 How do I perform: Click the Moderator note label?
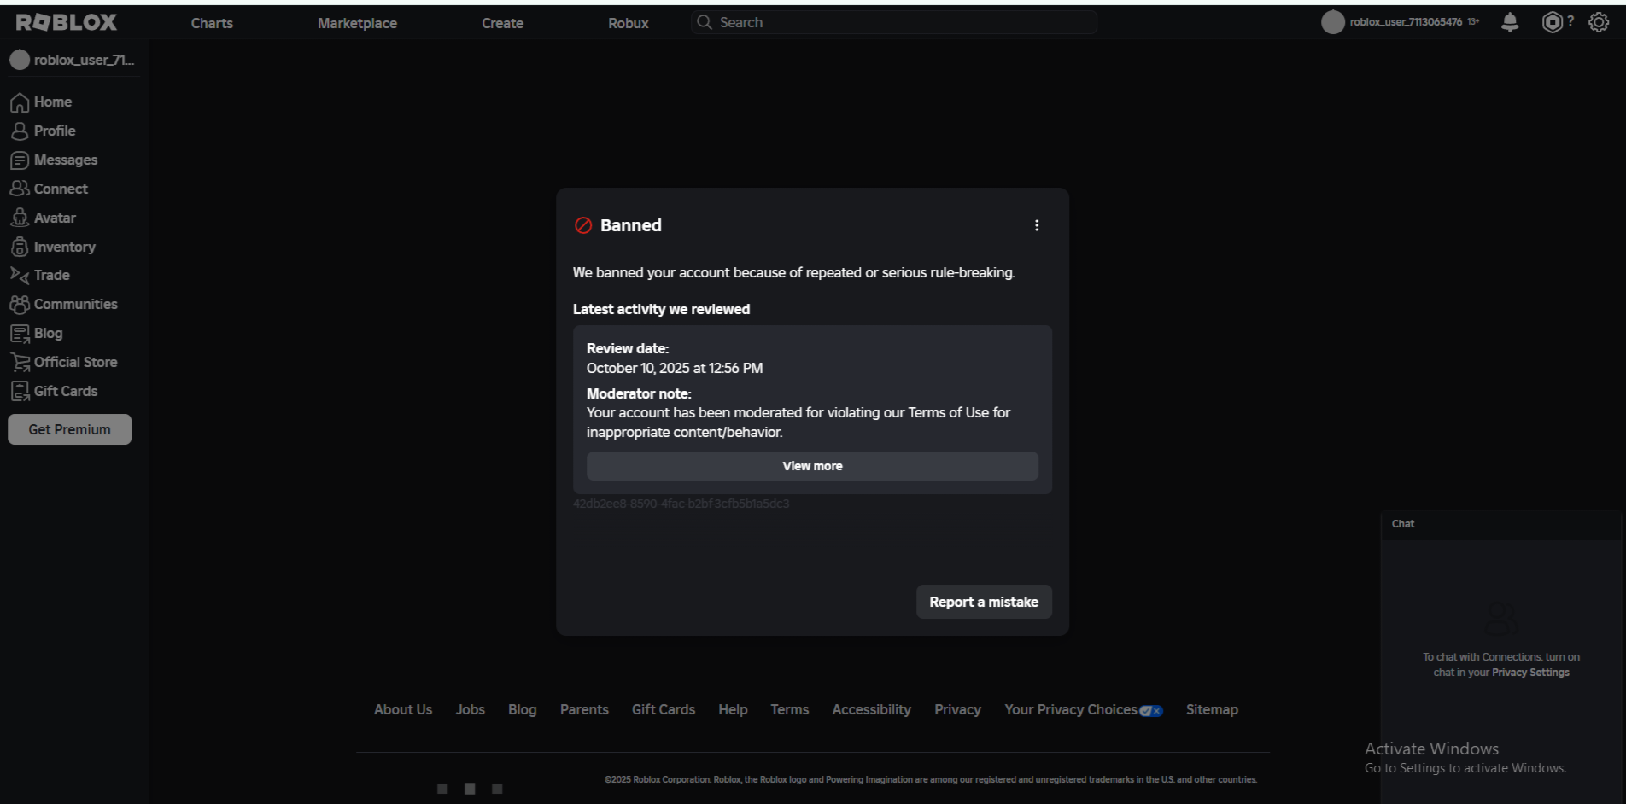[639, 393]
